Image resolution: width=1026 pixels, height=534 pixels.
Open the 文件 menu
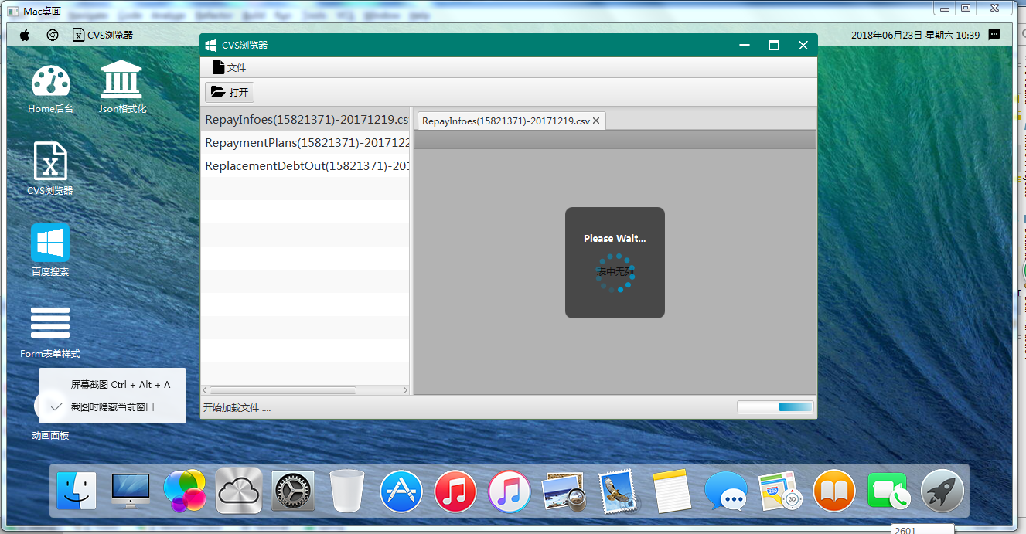coord(229,68)
